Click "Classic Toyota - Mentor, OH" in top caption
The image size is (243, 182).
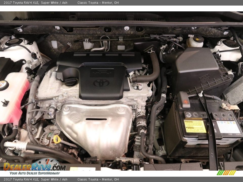98,3
